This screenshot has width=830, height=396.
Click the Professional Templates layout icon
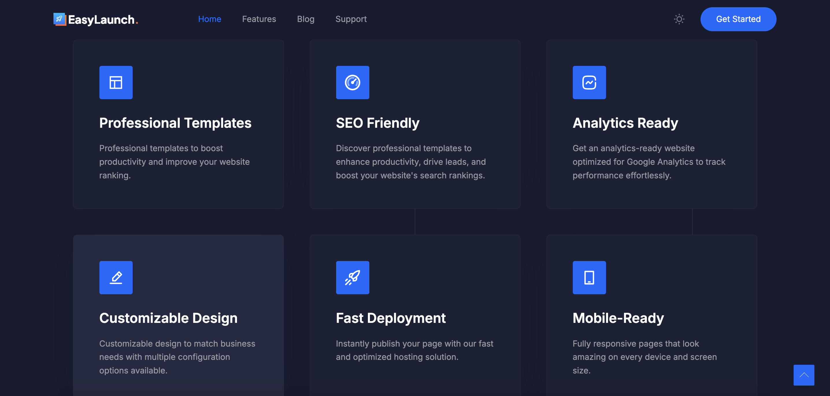[116, 82]
